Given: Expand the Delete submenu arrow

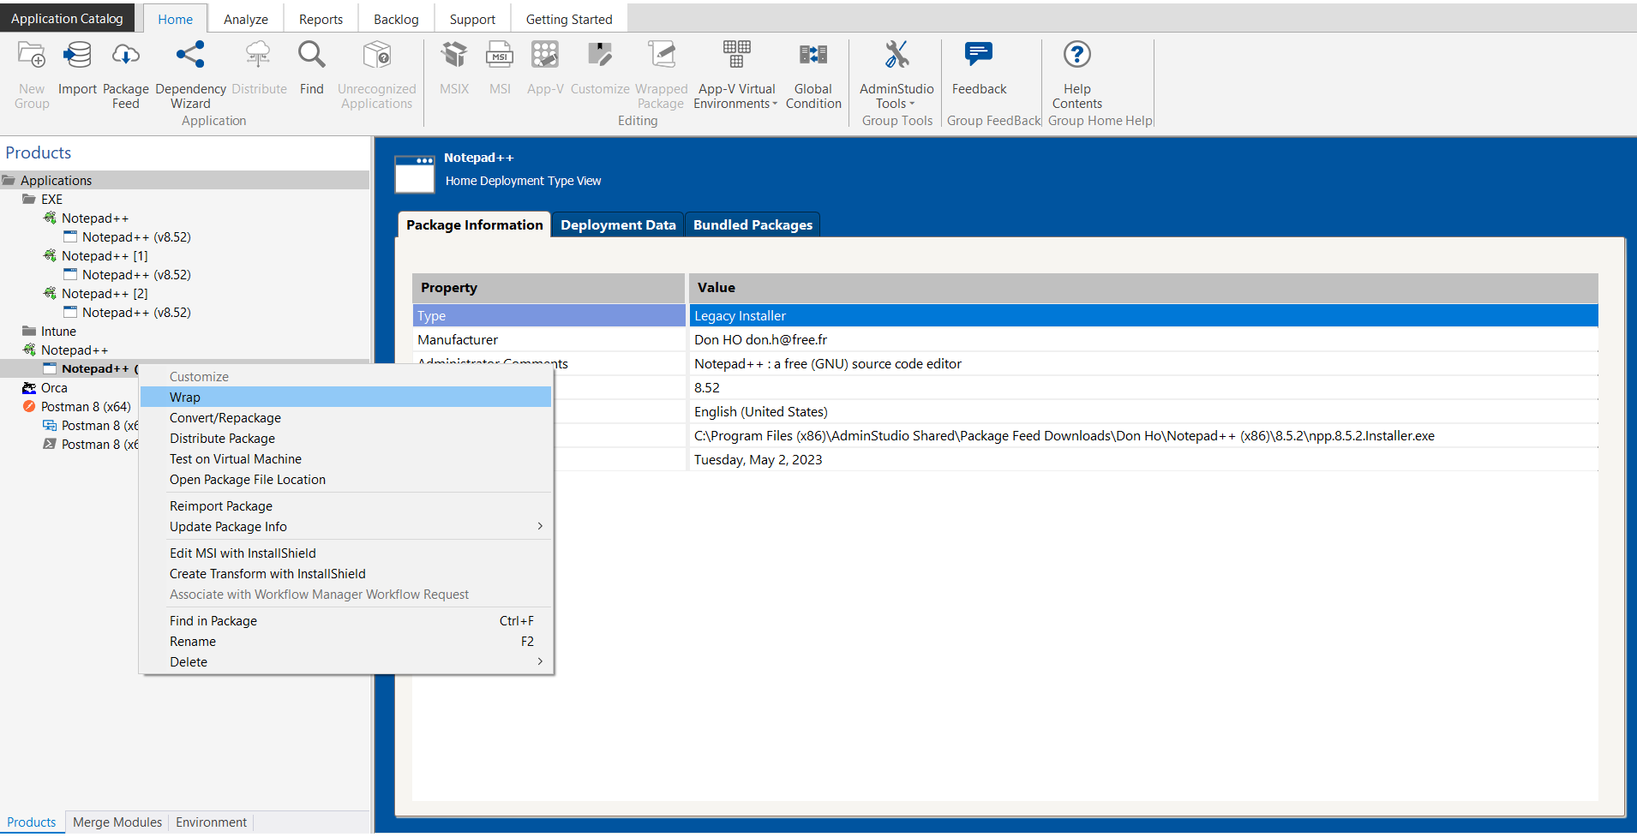Looking at the screenshot, I should (539, 662).
